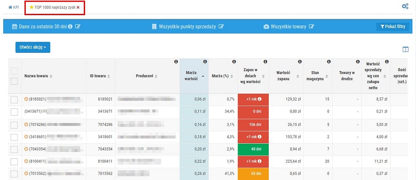Select checkbox for product 3413671
This screenshot has width=416, height=180.
14,112
